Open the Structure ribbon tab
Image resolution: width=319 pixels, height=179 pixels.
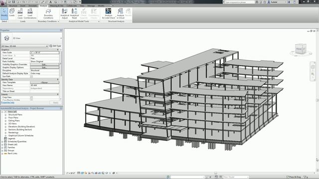click(13, 5)
